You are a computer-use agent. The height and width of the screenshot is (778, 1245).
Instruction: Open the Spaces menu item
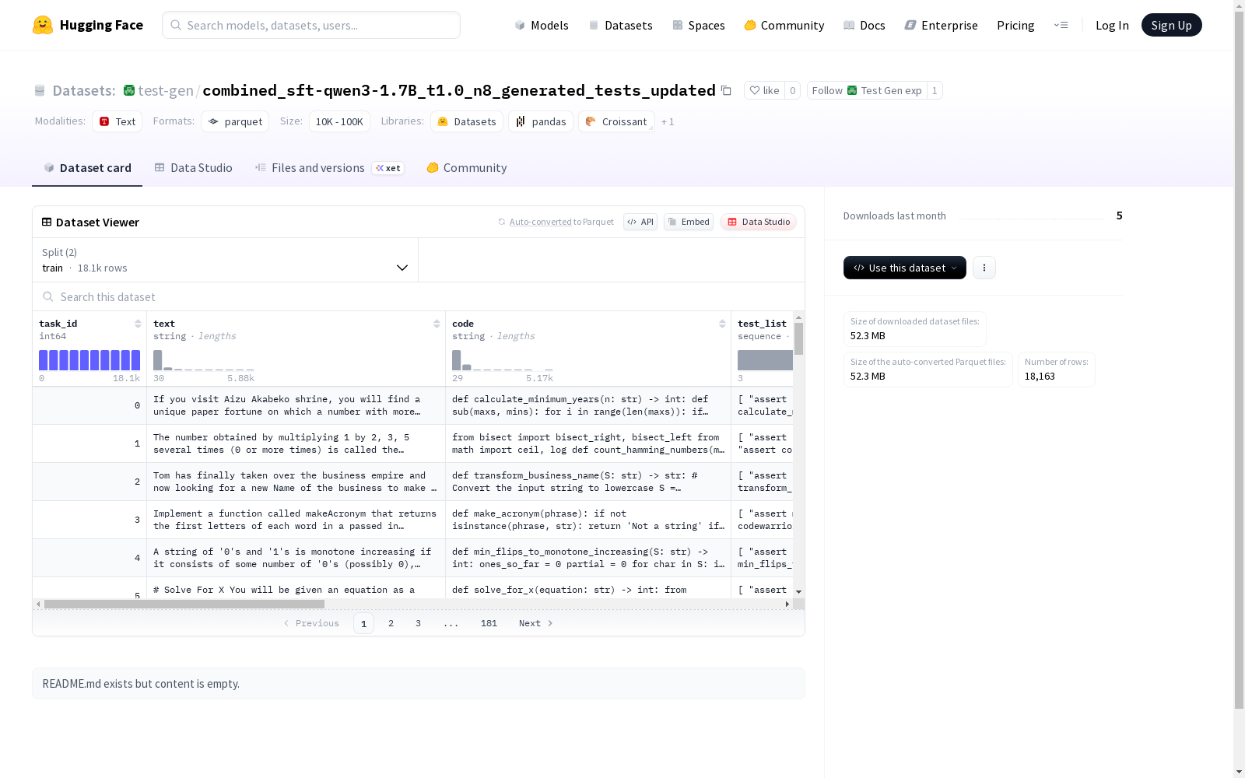(699, 25)
